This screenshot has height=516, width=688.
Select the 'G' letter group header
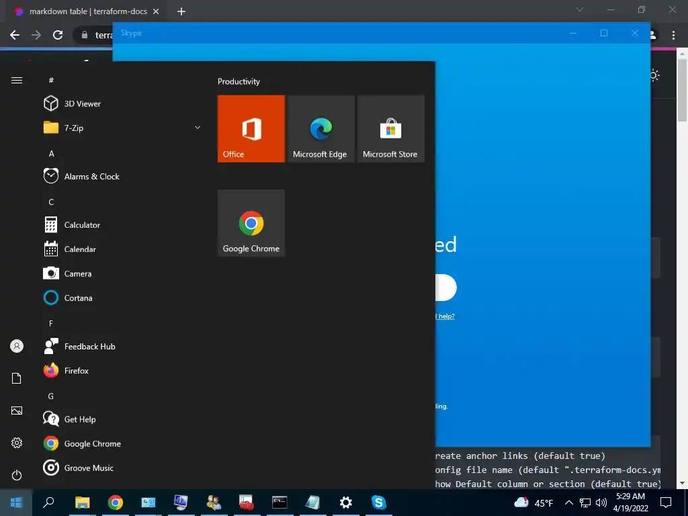(51, 396)
